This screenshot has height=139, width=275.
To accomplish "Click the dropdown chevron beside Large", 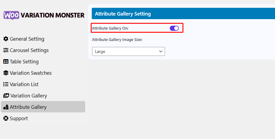I will tap(161, 51).
